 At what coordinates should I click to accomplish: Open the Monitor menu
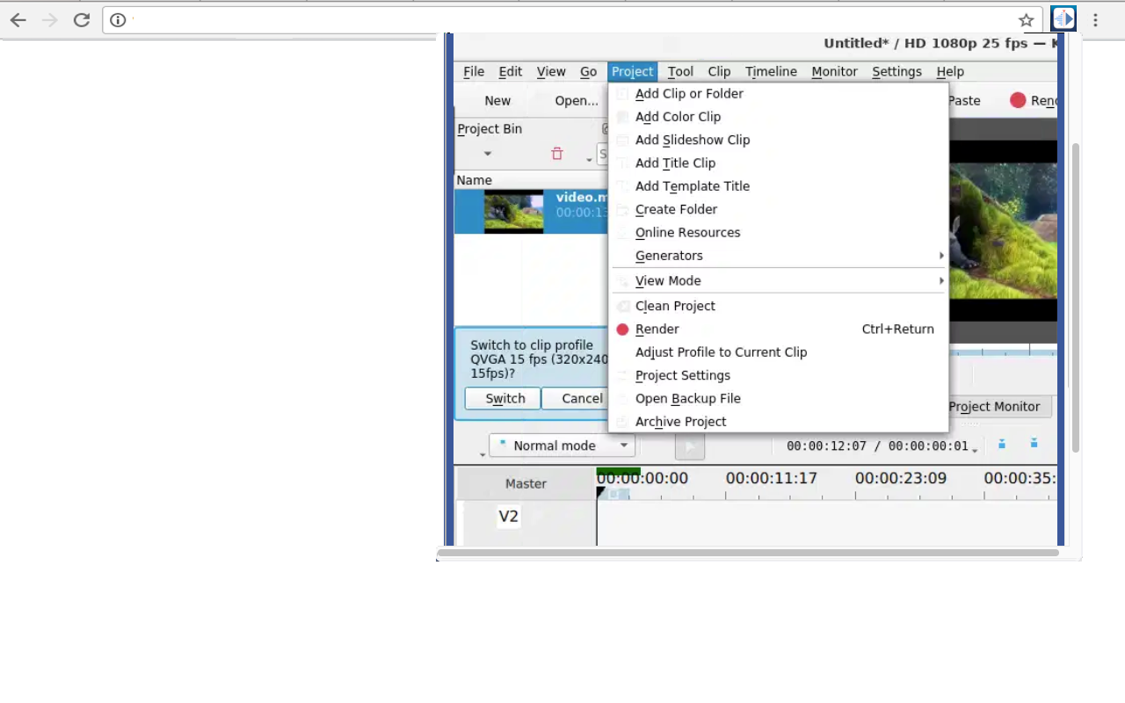pos(834,72)
